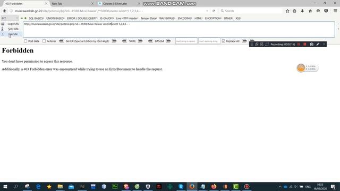
Task: Open the bookmarks list clipboard icon
Action: 294,11
